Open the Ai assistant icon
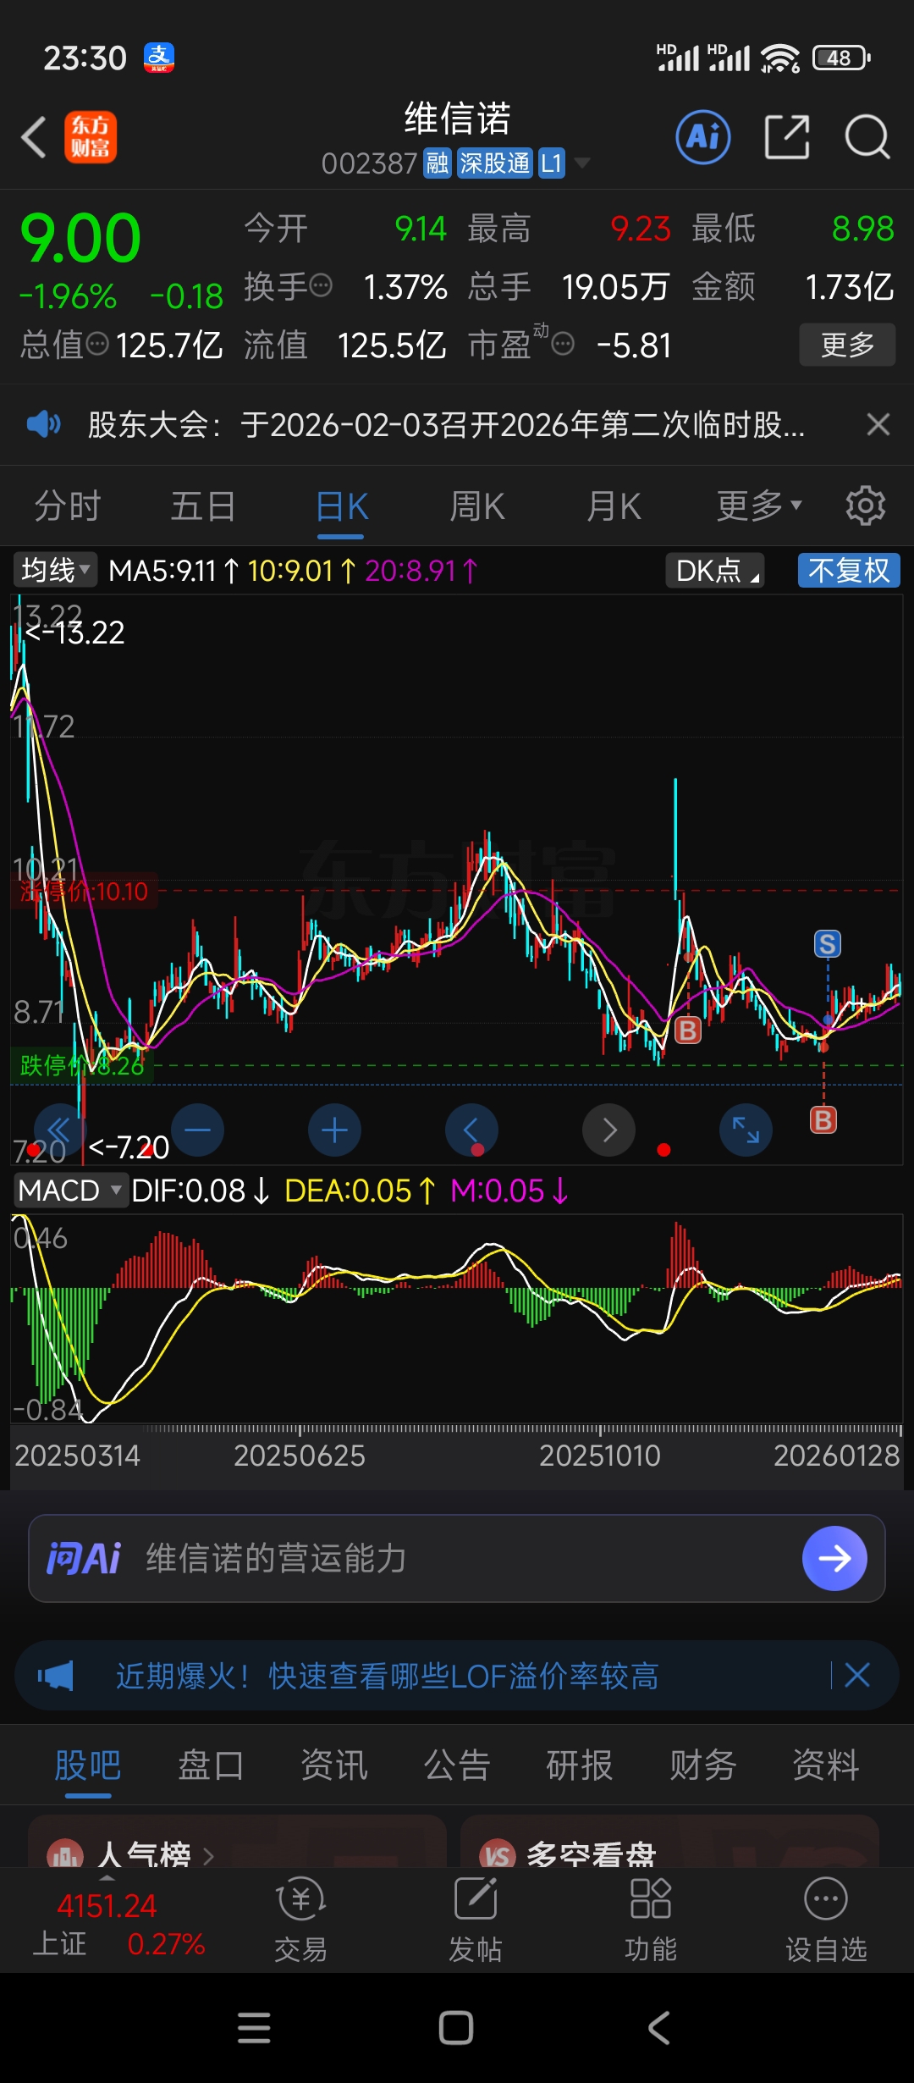Image resolution: width=914 pixels, height=2083 pixels. point(702,136)
